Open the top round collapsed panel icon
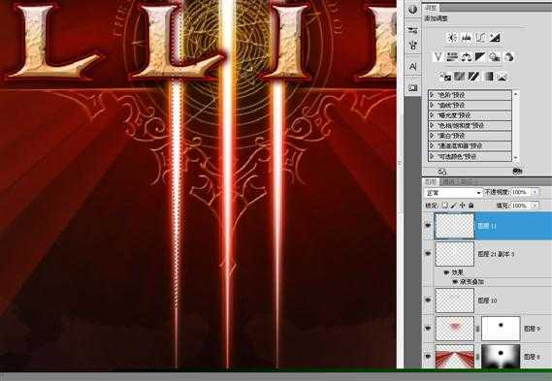552x381 pixels. click(x=413, y=10)
